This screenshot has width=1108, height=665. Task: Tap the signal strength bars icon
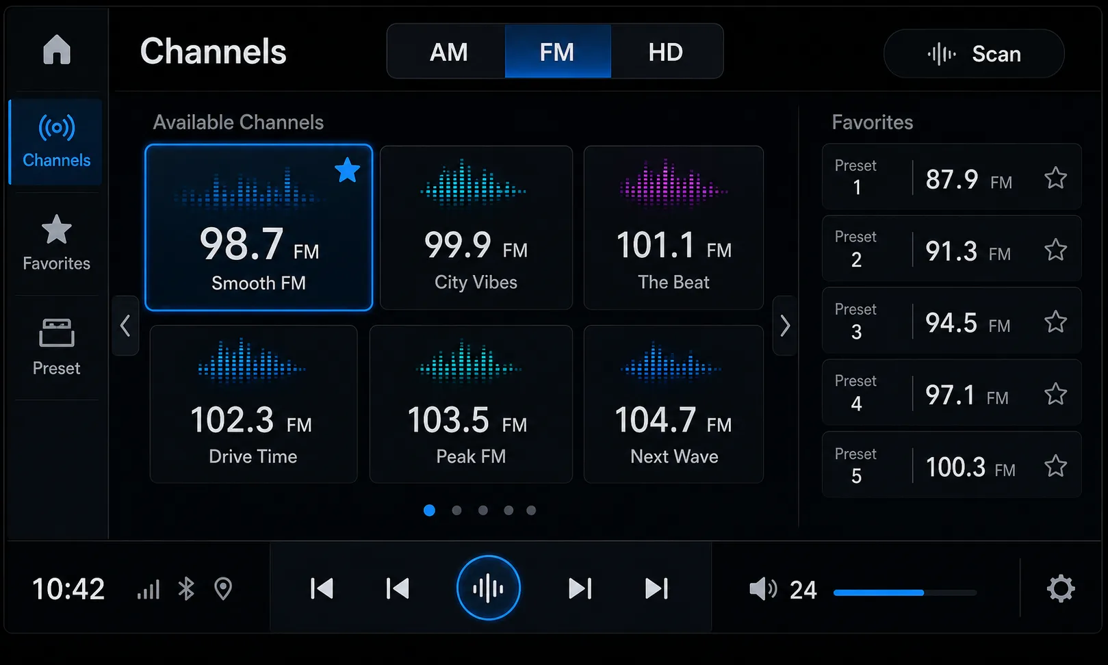point(149,589)
